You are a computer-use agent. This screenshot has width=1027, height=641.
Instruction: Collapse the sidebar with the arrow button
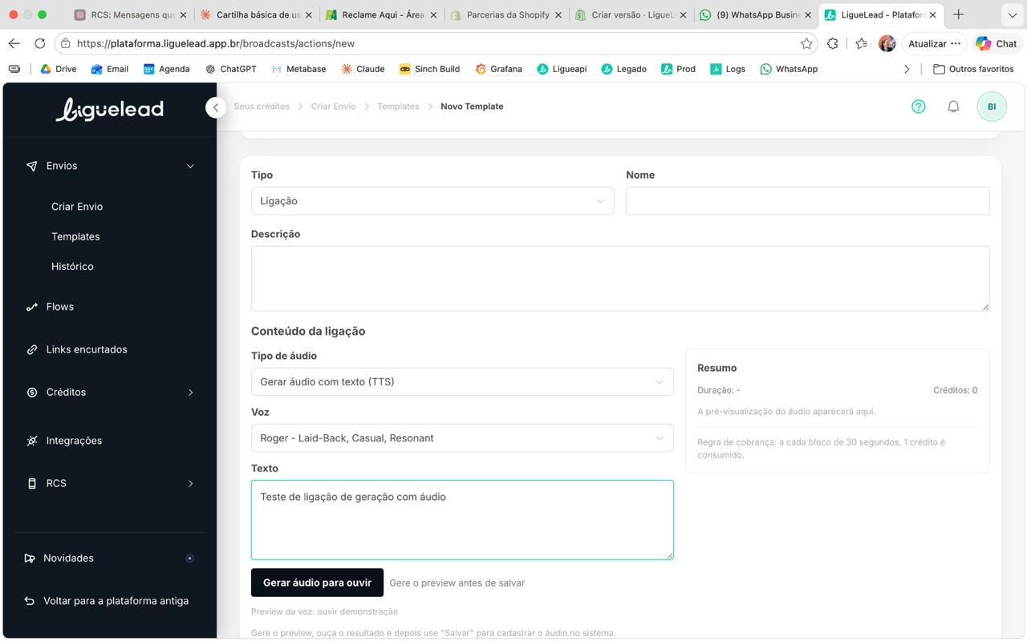tap(215, 107)
